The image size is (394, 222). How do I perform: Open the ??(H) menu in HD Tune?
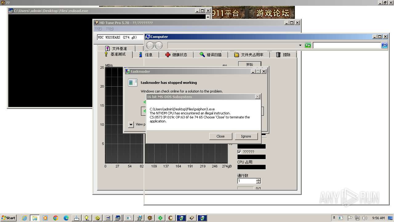(x=110, y=29)
